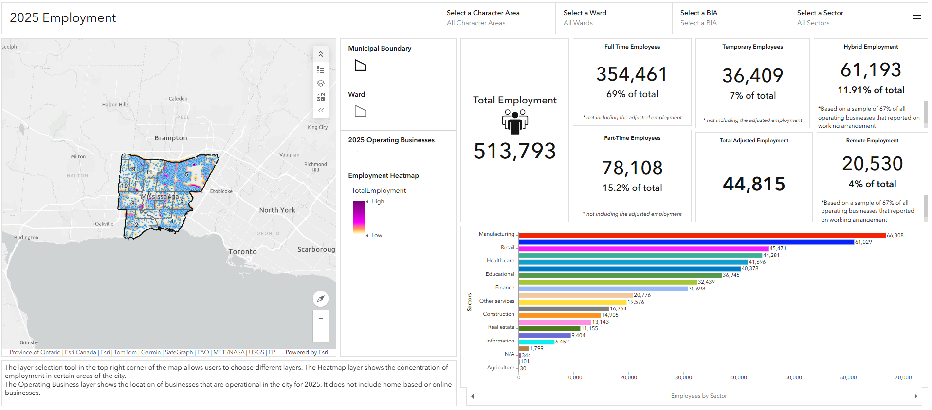
Task: Click the 2025 Employment dashboard title
Action: [63, 18]
